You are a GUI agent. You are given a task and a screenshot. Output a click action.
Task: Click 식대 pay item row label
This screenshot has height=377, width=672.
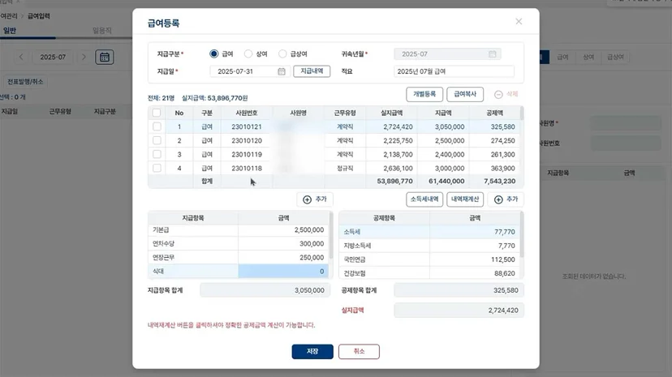click(x=193, y=272)
